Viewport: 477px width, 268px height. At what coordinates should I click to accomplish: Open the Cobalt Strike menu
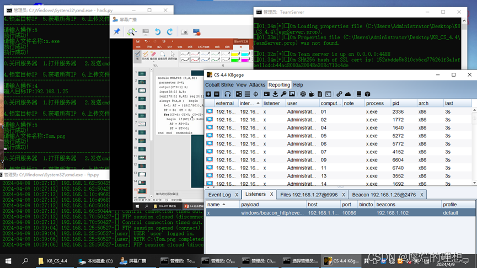click(219, 85)
